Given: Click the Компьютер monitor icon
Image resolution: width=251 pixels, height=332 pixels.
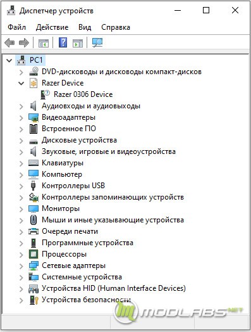Looking at the screenshot, I should pos(34,174).
